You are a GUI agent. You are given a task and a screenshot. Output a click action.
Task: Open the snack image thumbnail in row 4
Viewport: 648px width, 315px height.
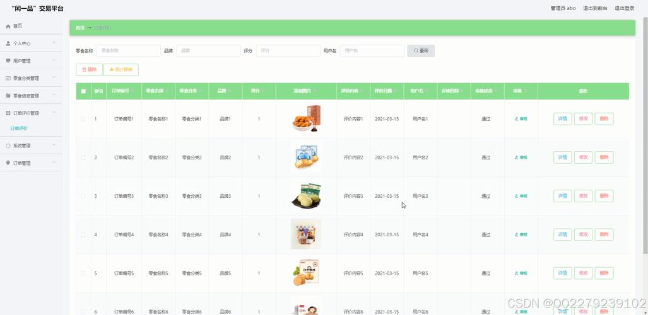pyautogui.click(x=306, y=234)
